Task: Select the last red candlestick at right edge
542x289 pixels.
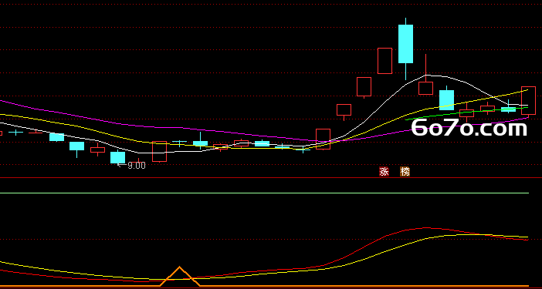Action: point(528,100)
